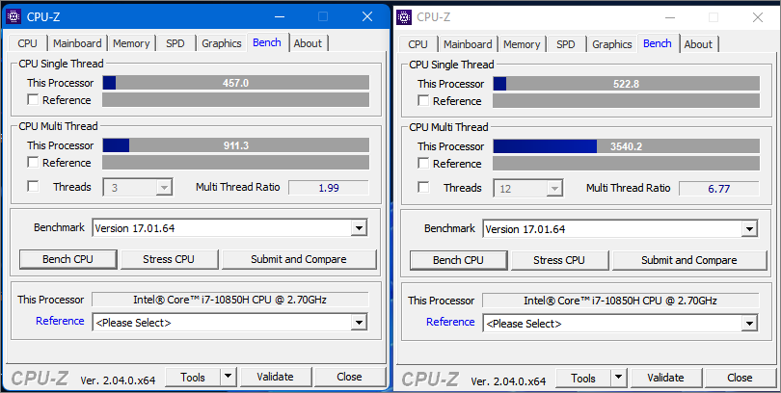Image resolution: width=781 pixels, height=393 pixels.
Task: Click Submit and Compare in right window
Action: [x=689, y=260]
